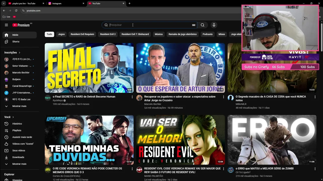Open Shorts in the sidebar
Viewport: 323px width, 181px height.
(19, 41)
